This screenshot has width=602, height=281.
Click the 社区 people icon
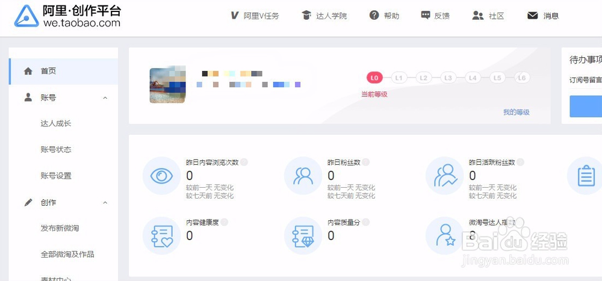pos(478,16)
